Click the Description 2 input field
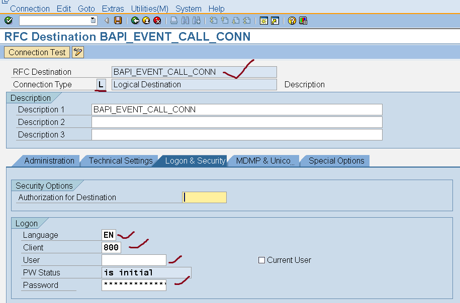460x303 pixels. pyautogui.click(x=237, y=122)
